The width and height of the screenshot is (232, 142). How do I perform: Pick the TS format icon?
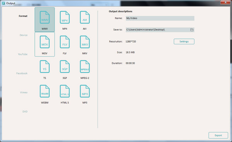pyautogui.click(x=45, y=67)
